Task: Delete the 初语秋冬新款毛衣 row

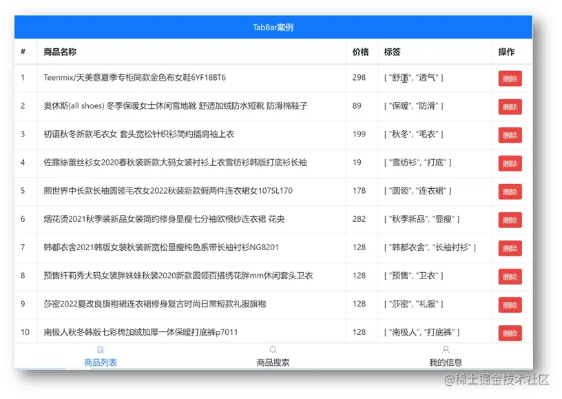Action: tap(510, 135)
